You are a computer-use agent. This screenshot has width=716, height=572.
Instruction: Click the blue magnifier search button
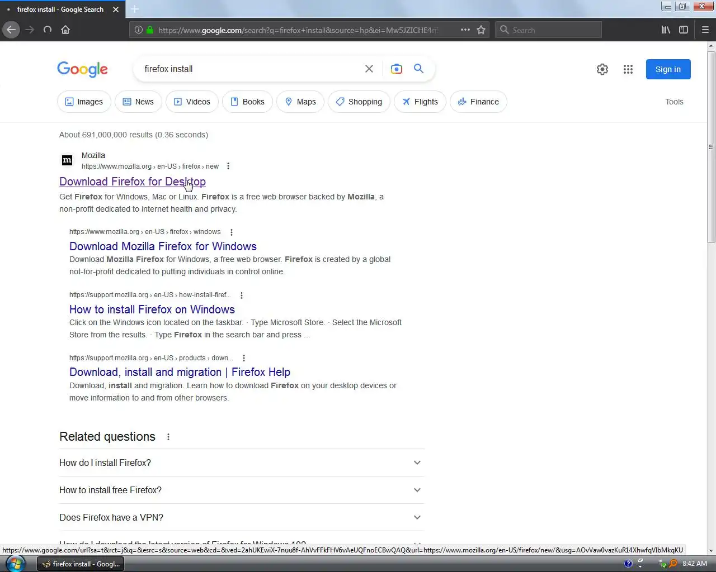point(418,68)
